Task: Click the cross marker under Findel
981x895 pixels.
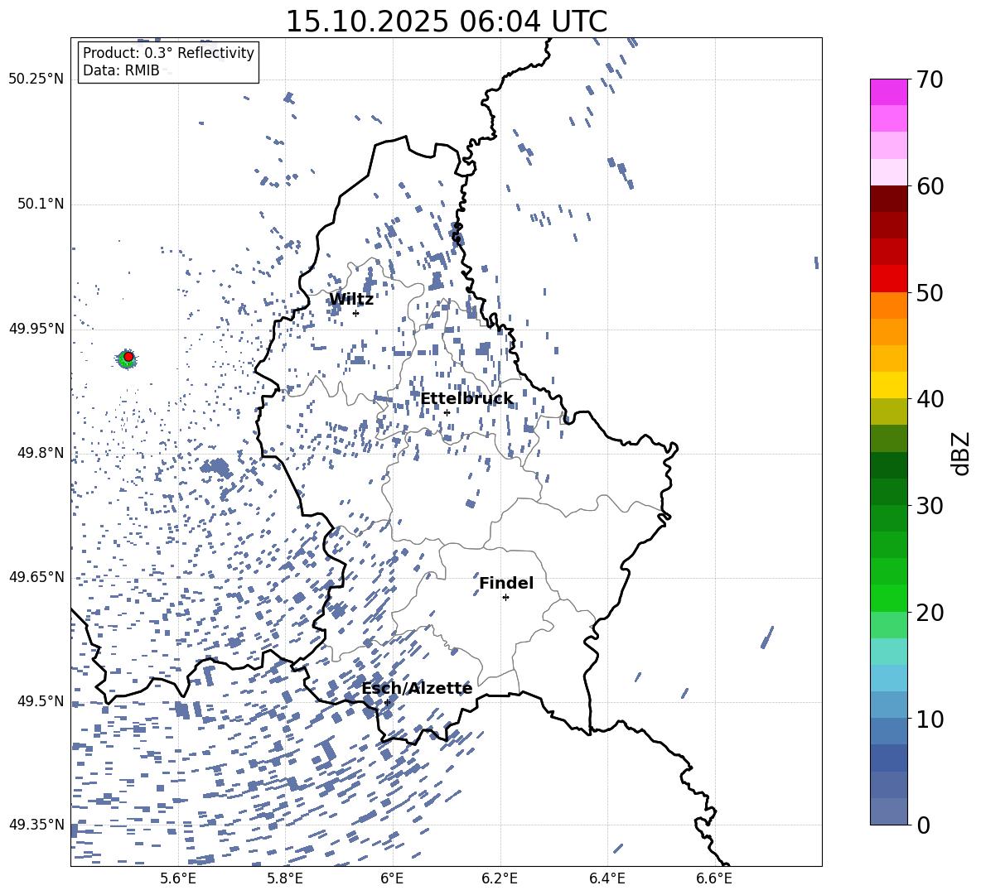Action: pyautogui.click(x=505, y=598)
